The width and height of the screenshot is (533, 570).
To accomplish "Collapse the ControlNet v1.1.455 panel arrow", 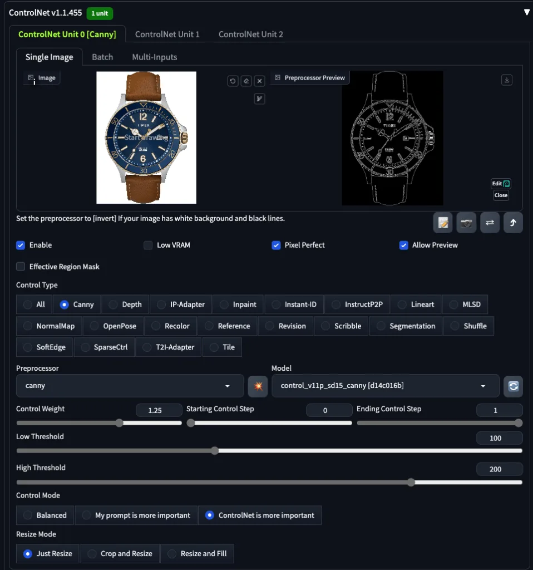I will pos(526,12).
